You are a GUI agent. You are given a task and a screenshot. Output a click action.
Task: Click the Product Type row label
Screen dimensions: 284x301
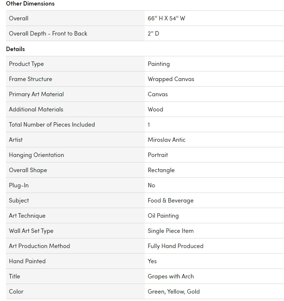tap(26, 64)
